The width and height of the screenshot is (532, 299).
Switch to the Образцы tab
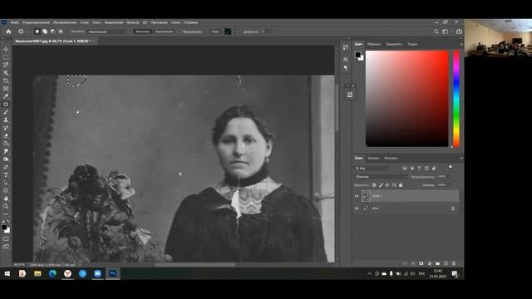click(374, 44)
